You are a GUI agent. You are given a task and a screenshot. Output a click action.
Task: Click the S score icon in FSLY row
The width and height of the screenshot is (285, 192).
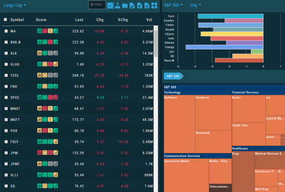(50, 142)
